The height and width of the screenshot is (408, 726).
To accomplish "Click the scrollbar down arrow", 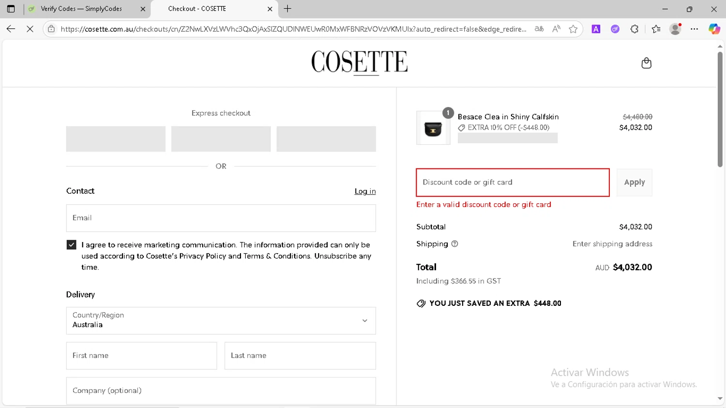I will tap(720, 399).
